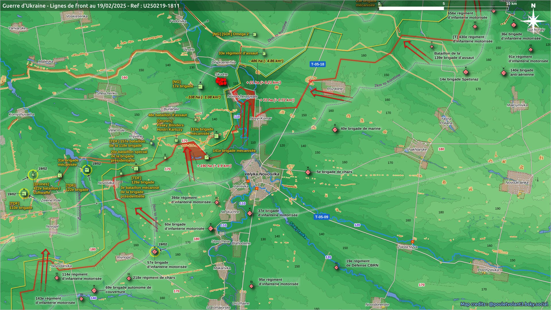Click the Shevchenko village label

pyautogui.click(x=107, y=94)
